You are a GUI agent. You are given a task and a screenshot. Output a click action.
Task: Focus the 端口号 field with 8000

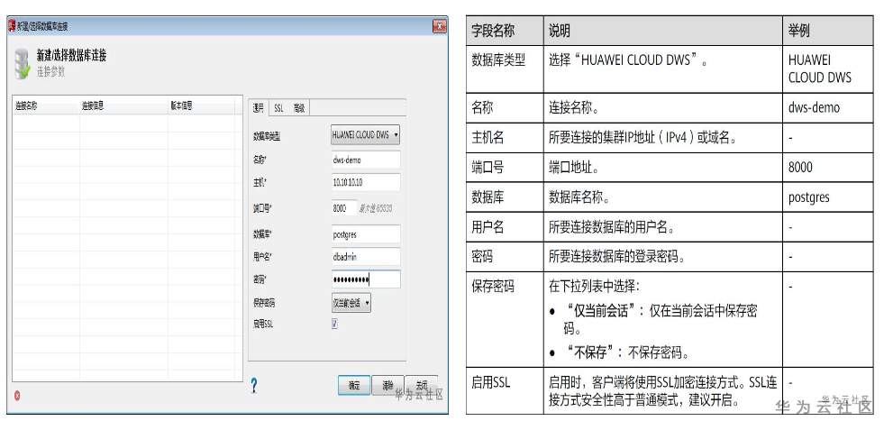(344, 208)
